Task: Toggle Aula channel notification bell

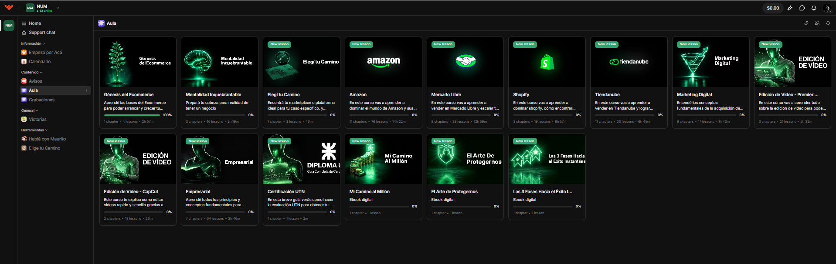Action: tap(828, 23)
